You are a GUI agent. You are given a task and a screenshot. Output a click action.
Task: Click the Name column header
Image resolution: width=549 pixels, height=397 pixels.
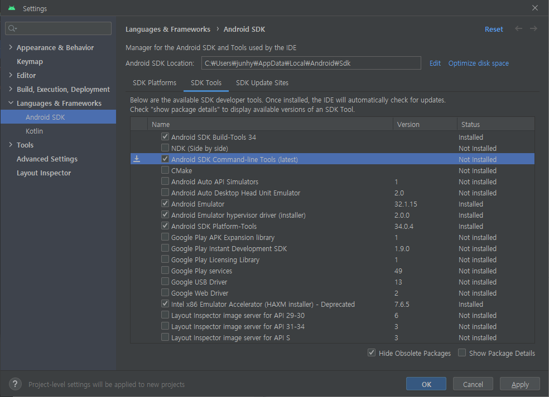click(x=270, y=124)
